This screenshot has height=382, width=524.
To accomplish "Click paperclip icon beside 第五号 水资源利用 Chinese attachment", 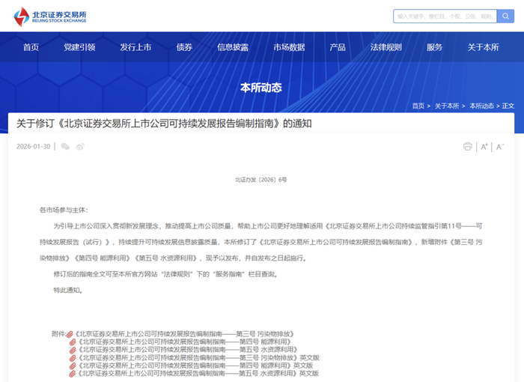I will pos(73,351).
